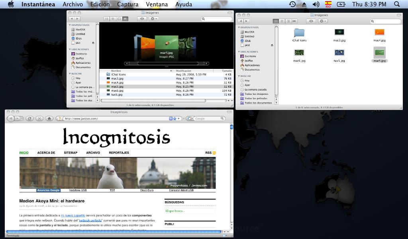Click the Firefox address bar URL field

coord(116,119)
